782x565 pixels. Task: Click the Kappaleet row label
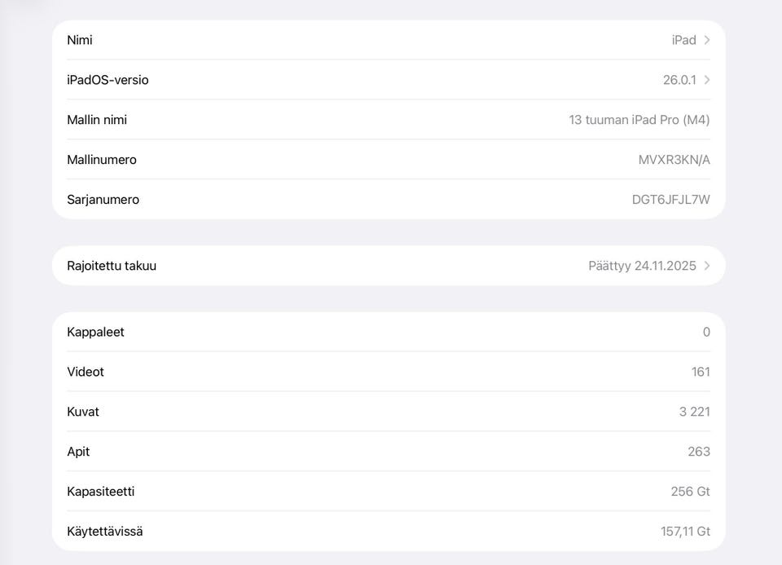[95, 332]
